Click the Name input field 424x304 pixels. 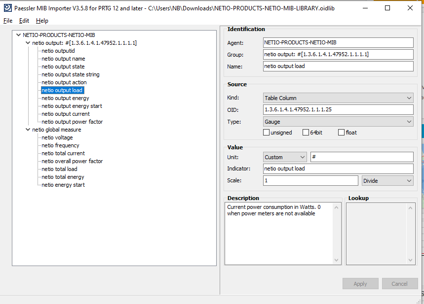pos(338,66)
